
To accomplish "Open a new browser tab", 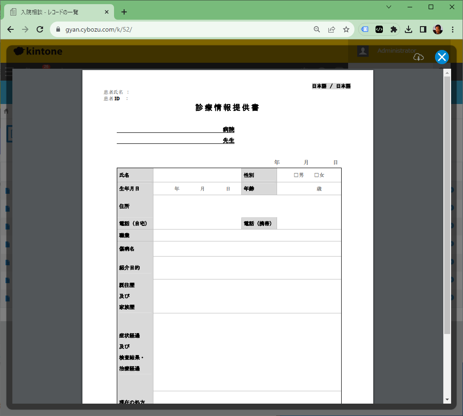I will tap(124, 12).
